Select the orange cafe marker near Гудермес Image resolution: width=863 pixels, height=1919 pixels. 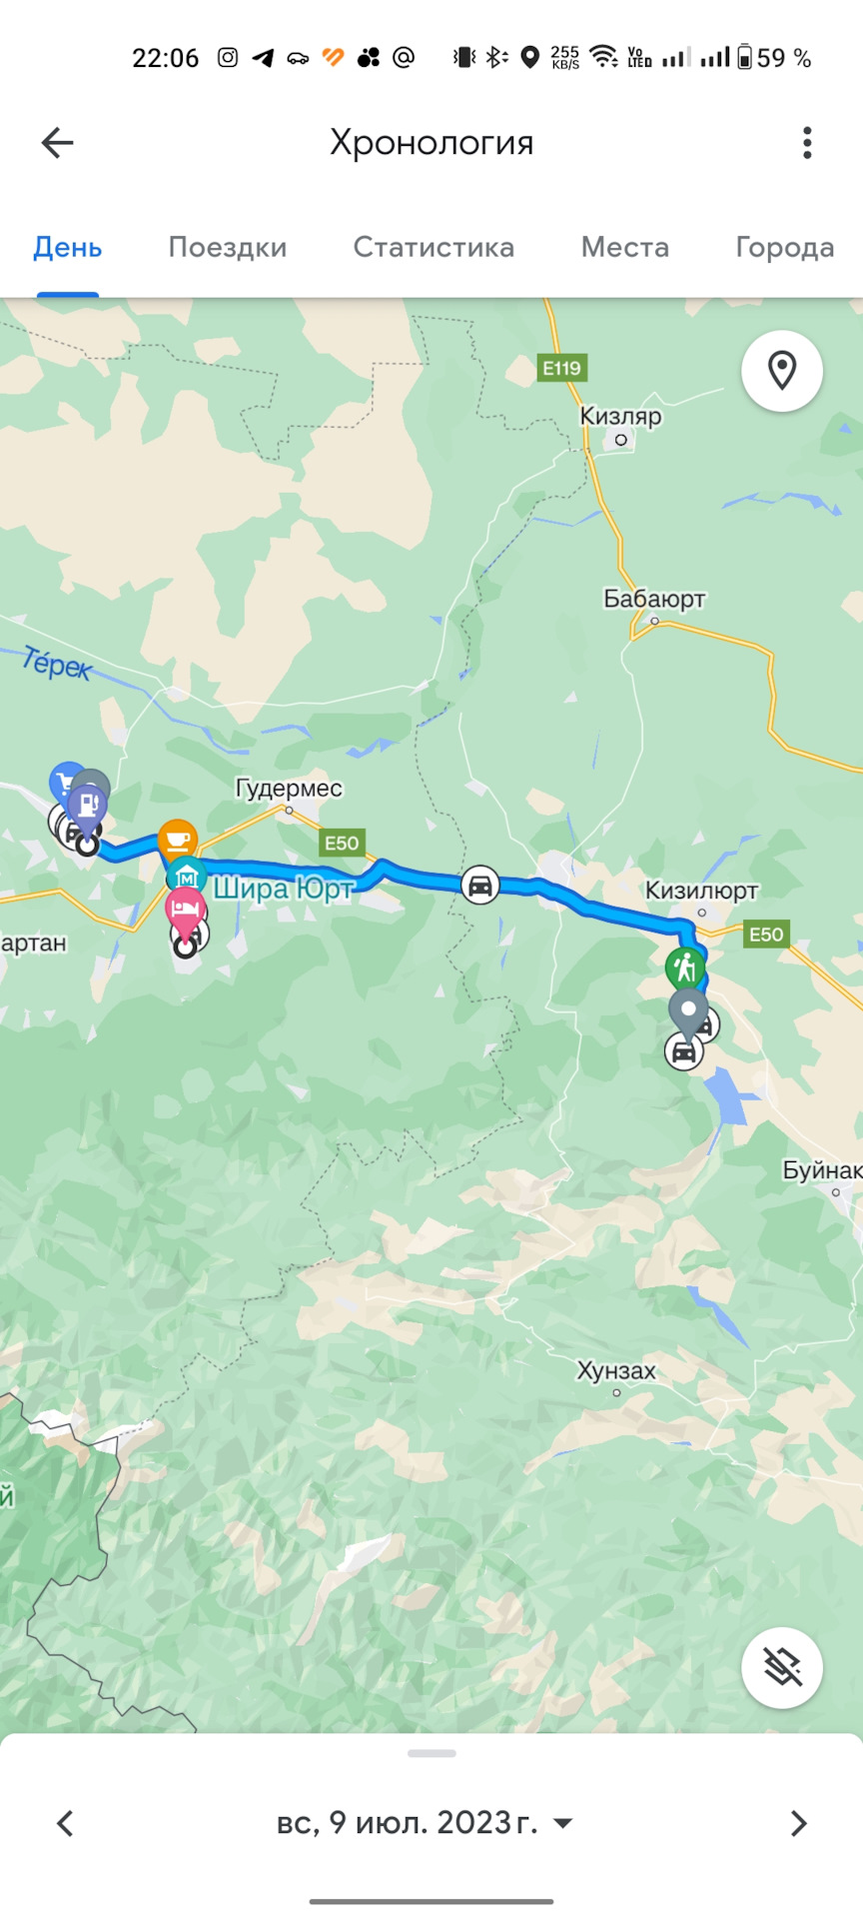pos(177,838)
